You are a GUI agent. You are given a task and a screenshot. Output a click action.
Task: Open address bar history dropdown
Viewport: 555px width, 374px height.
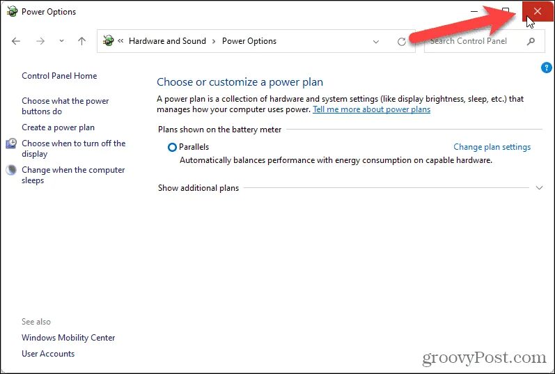tap(376, 42)
